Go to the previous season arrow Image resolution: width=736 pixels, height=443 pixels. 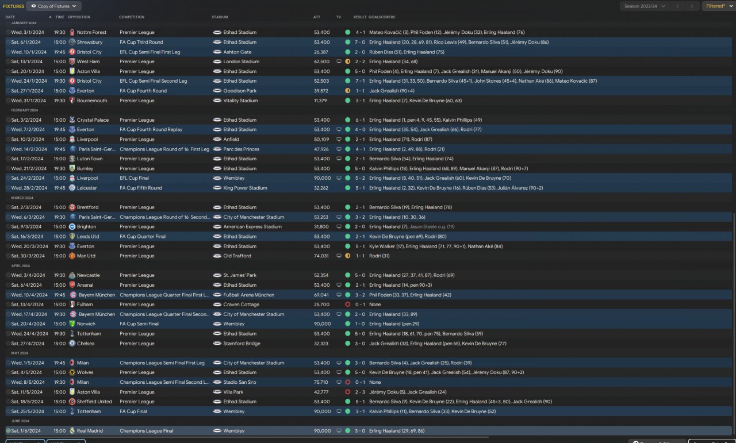[x=678, y=6]
